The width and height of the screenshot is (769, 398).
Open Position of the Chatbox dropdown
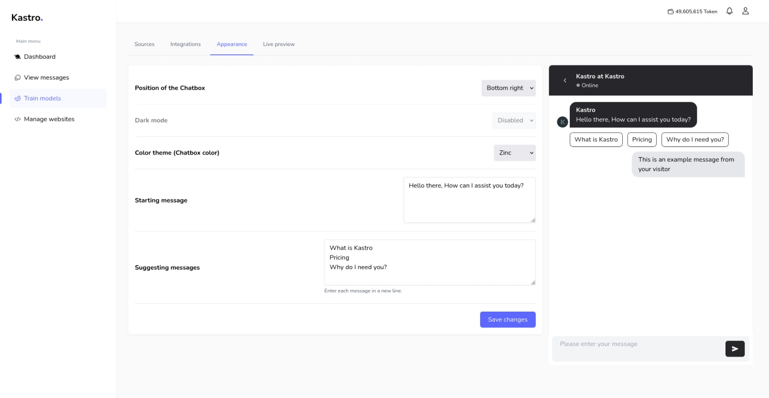[x=508, y=88]
